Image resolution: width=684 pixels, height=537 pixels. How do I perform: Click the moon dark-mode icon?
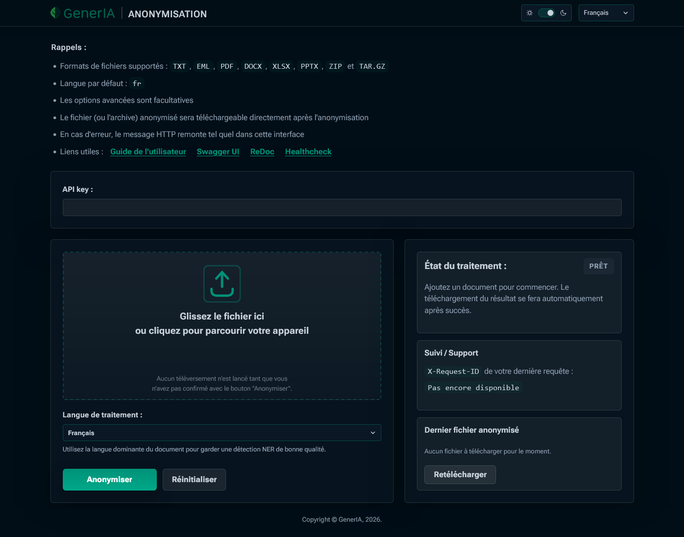pos(563,13)
